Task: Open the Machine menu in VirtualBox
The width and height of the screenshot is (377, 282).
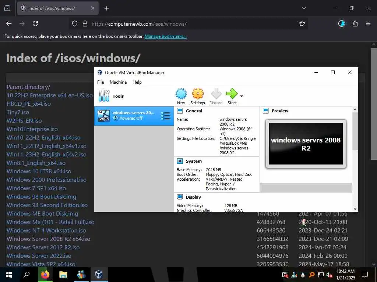Action: pyautogui.click(x=118, y=82)
